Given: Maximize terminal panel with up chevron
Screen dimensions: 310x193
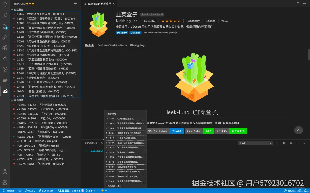Looking at the screenshot, I should pos(298,143).
